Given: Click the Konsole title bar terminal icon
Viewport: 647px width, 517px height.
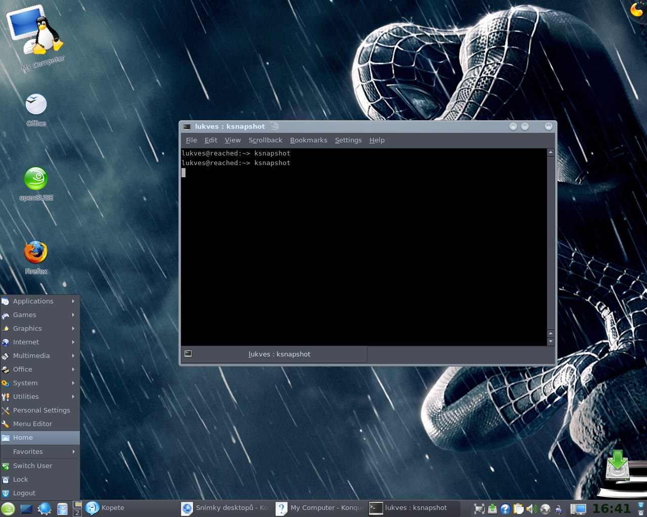Looking at the screenshot, I should [x=187, y=127].
